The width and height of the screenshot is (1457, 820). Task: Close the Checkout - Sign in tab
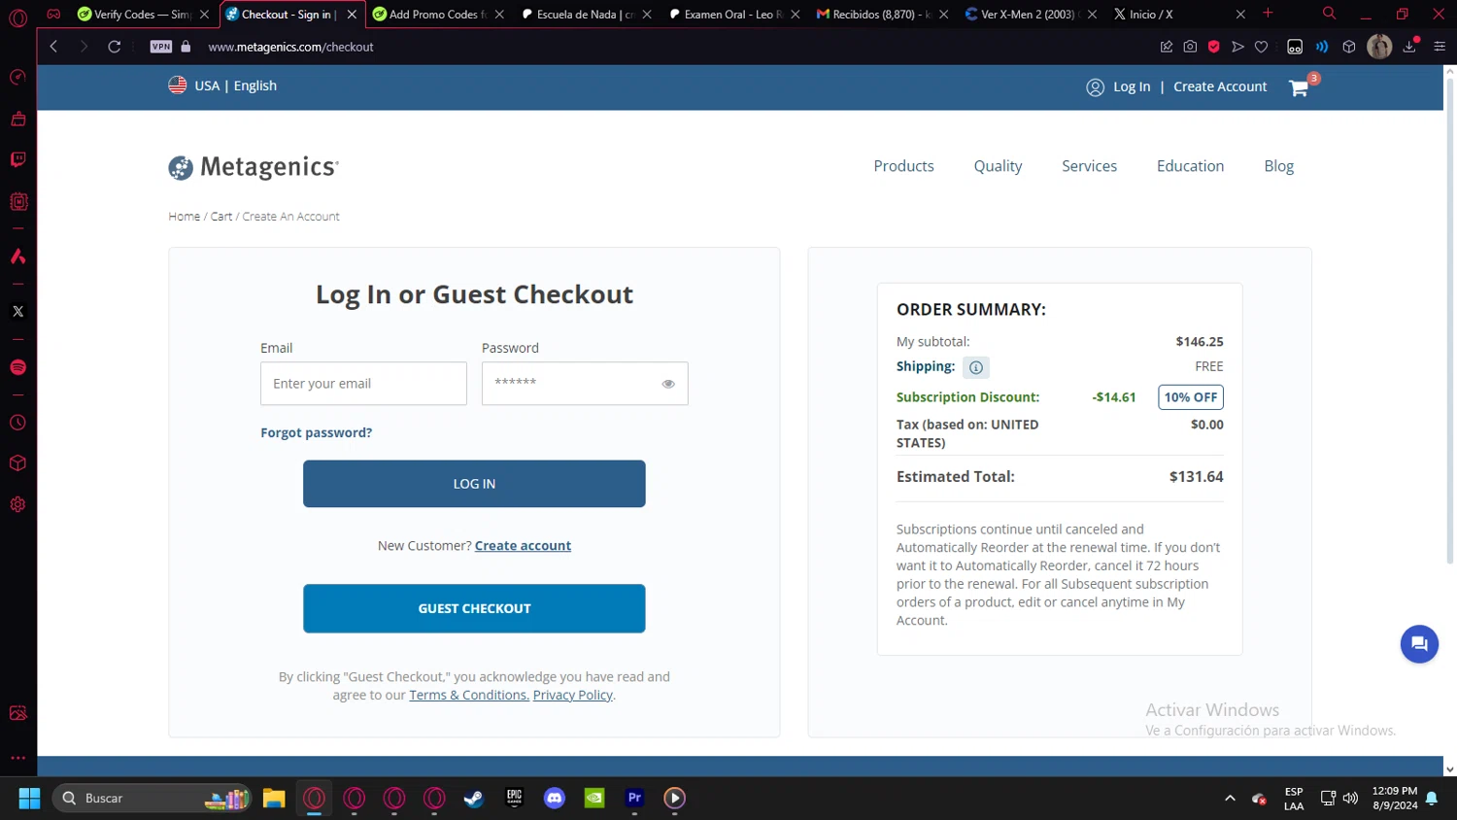tap(352, 15)
